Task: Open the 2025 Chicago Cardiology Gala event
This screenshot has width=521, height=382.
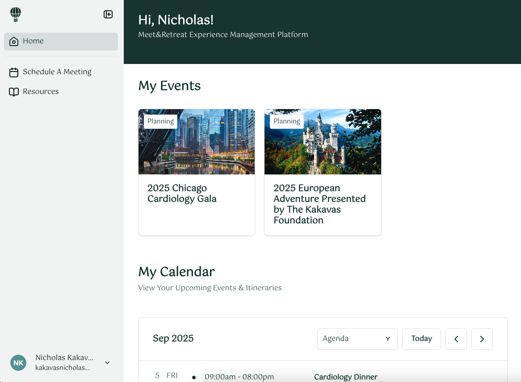Action: (196, 194)
